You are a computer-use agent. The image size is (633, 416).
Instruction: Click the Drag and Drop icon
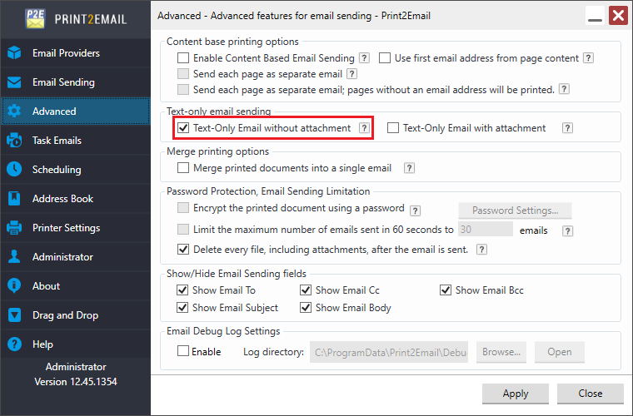(14, 315)
